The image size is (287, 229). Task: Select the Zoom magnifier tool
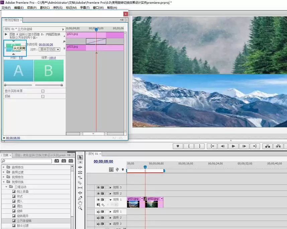[80, 208]
